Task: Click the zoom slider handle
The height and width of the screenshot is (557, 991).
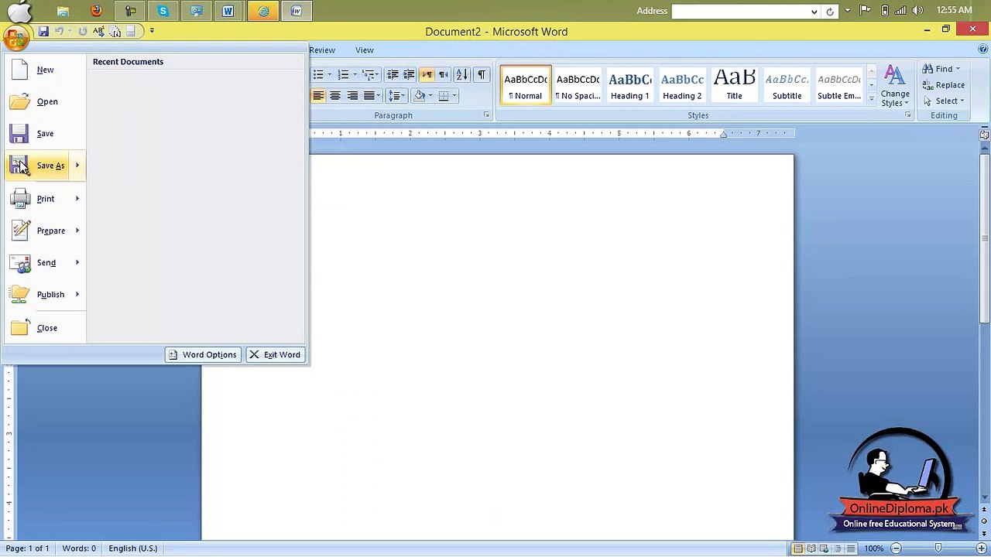Action: pos(938,548)
